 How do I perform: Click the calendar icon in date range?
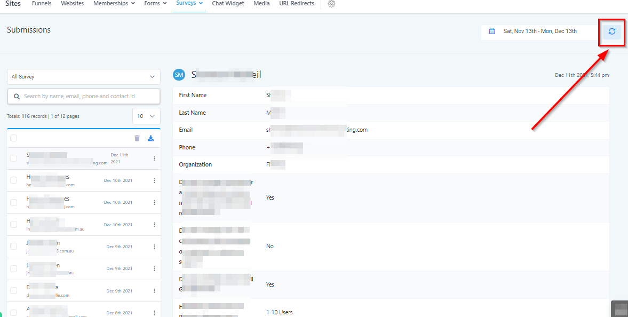click(x=492, y=31)
